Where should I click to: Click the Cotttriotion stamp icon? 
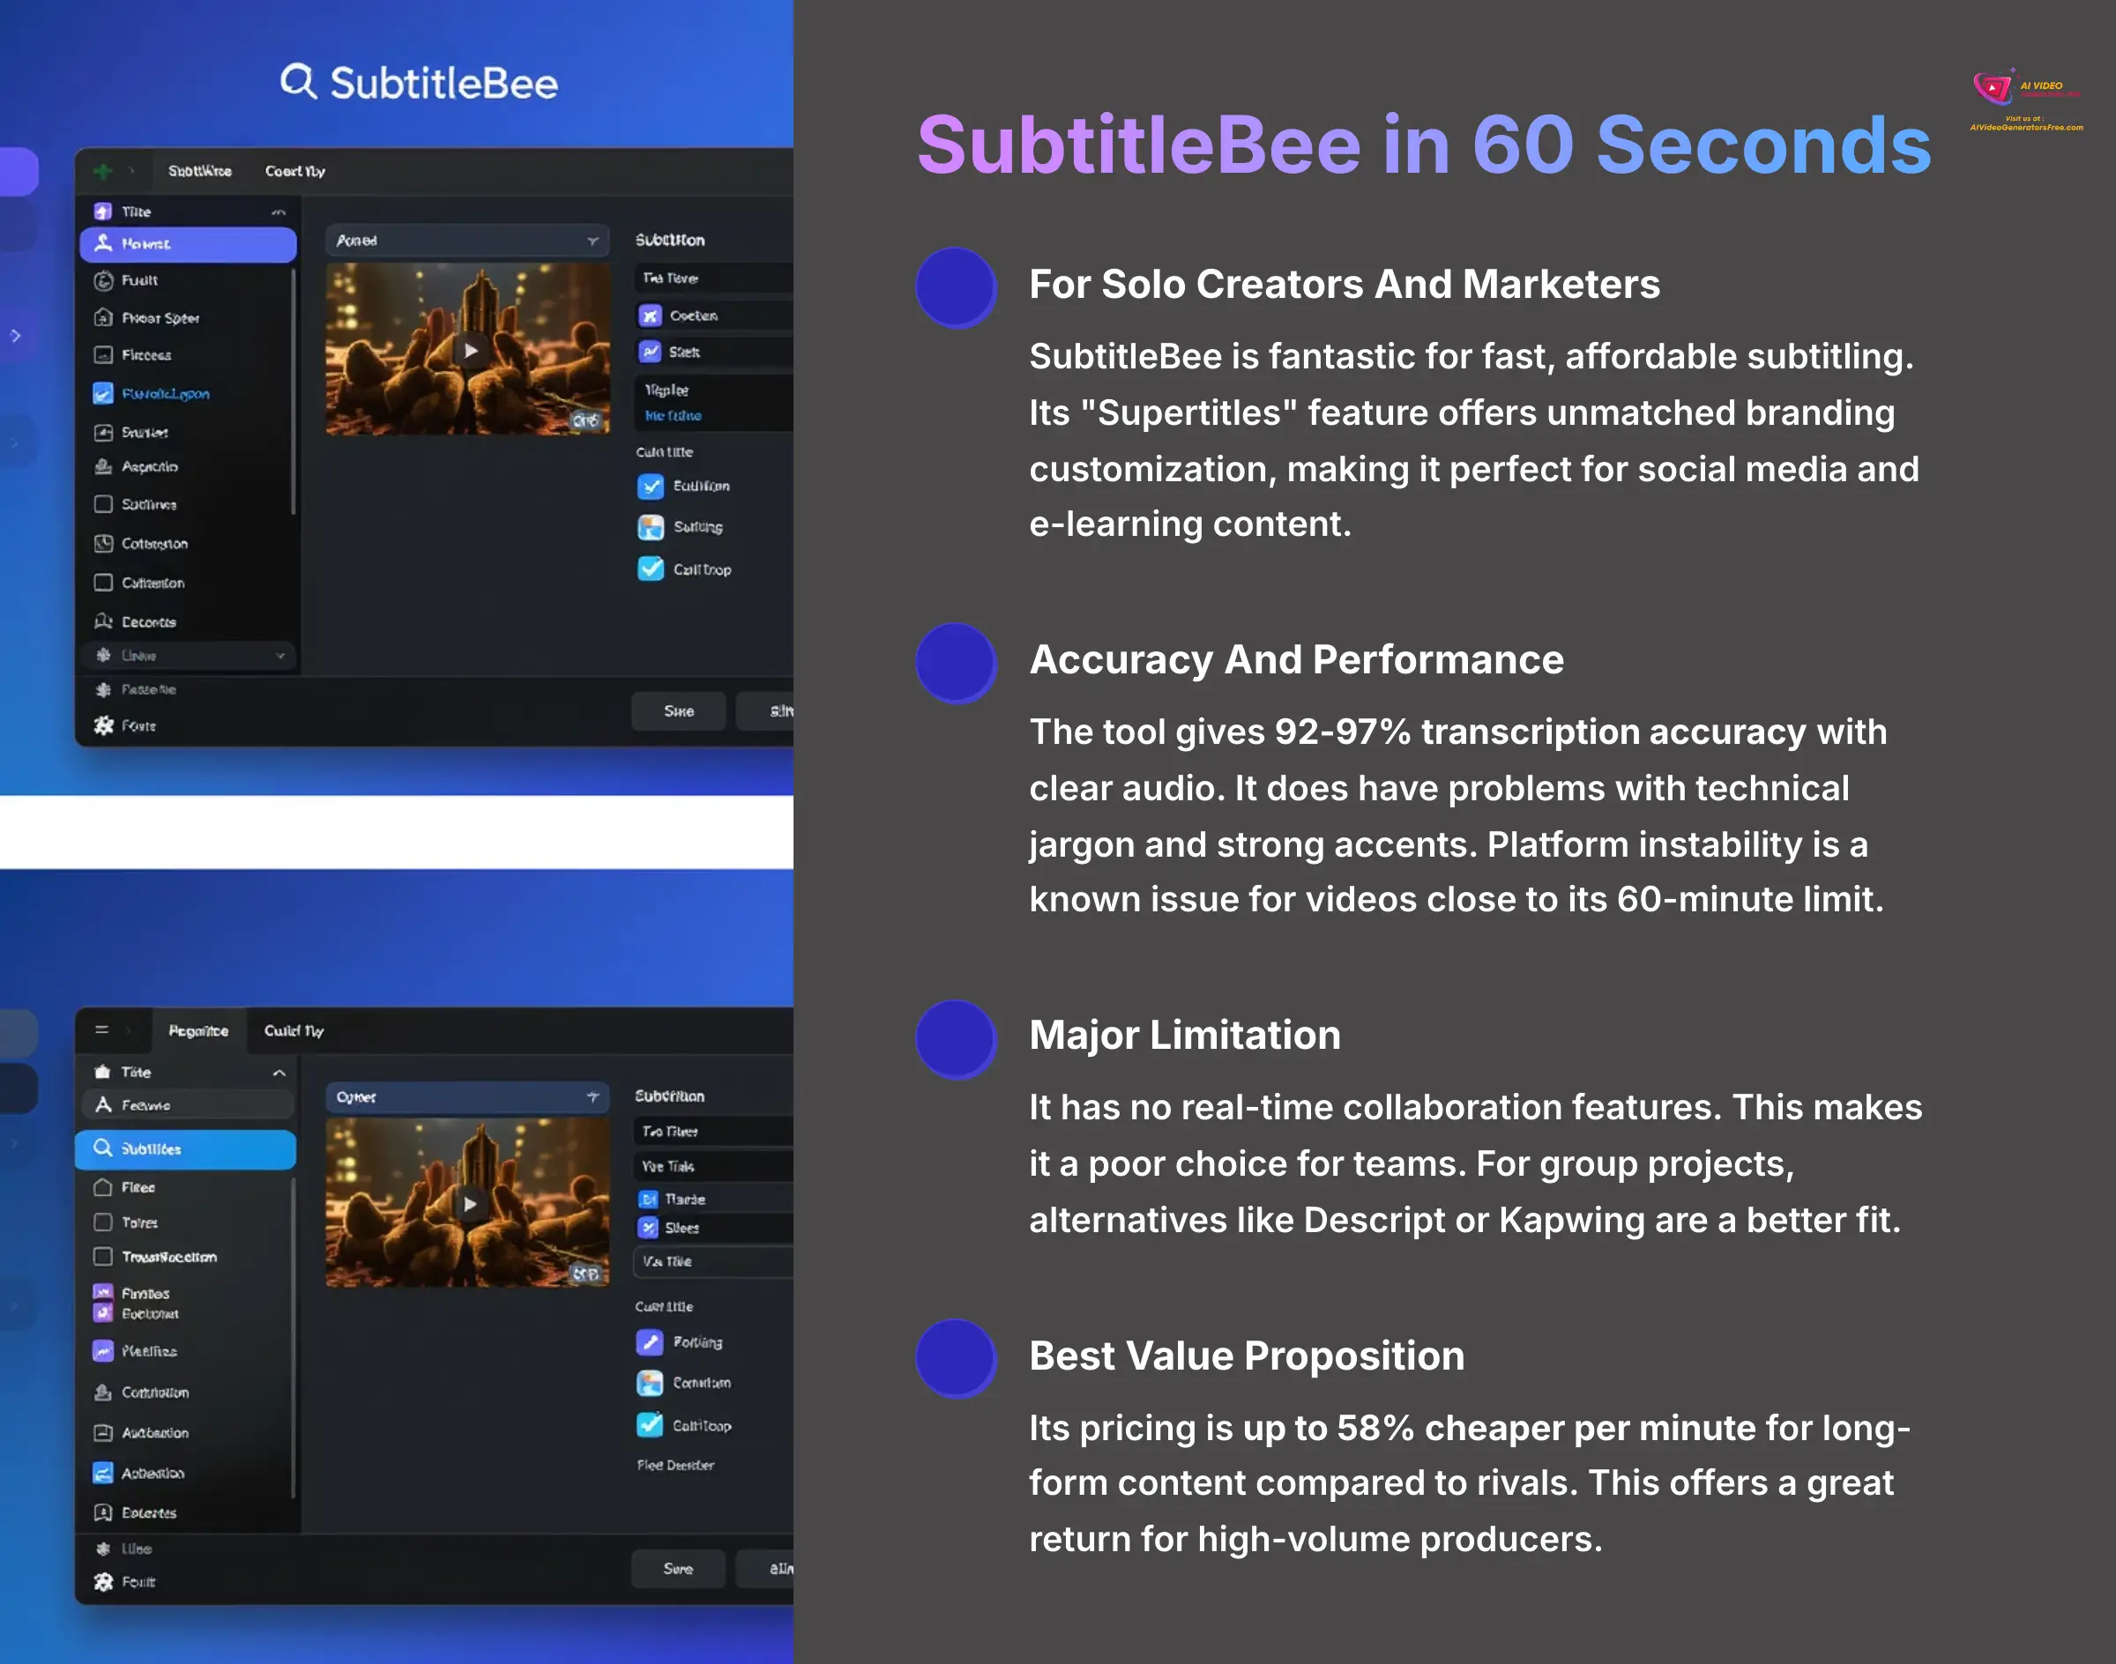point(102,1393)
